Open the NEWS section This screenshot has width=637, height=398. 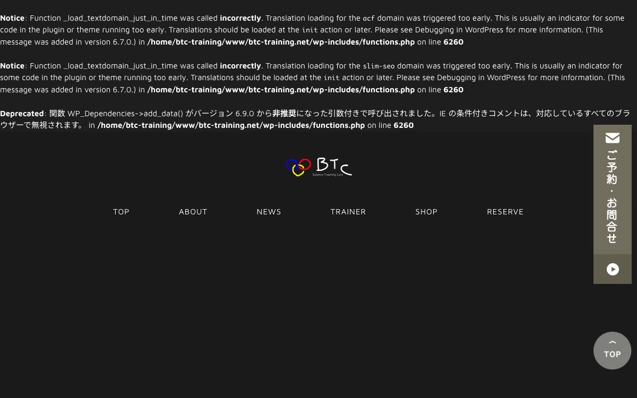269,212
